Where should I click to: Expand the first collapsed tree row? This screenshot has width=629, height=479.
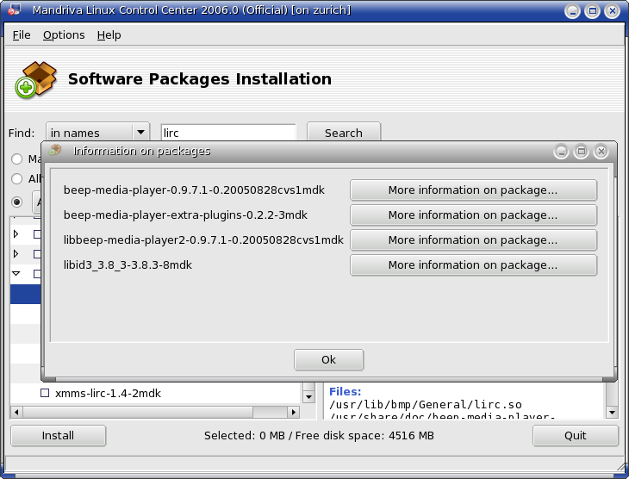click(x=16, y=233)
